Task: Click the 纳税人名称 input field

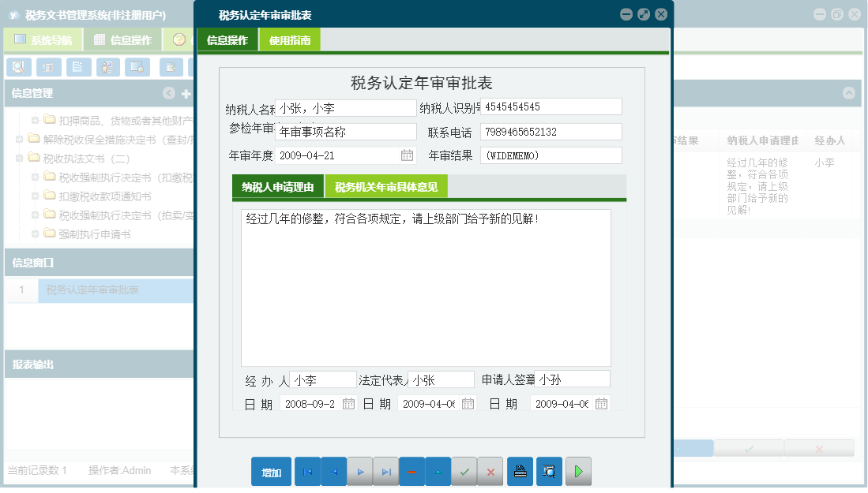Action: pyautogui.click(x=348, y=107)
